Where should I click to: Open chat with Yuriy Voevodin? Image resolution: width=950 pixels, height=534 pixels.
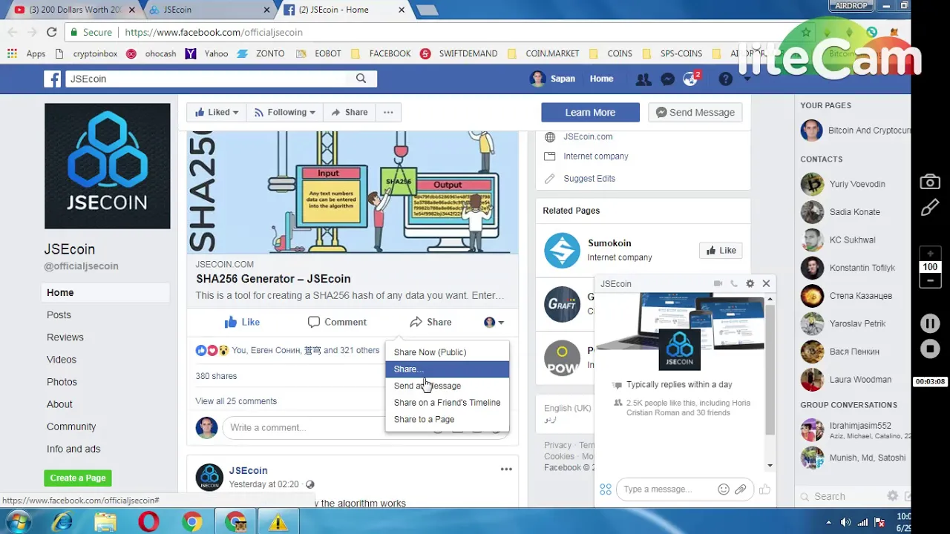[x=853, y=184]
